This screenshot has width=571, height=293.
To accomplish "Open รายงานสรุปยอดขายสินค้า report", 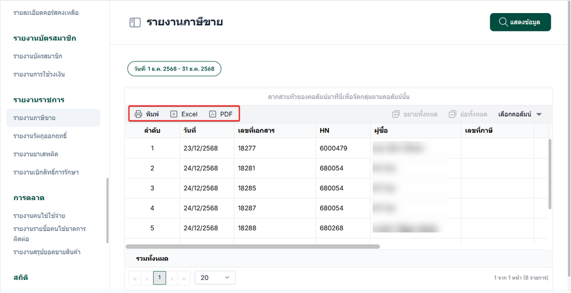I will 47,252.
